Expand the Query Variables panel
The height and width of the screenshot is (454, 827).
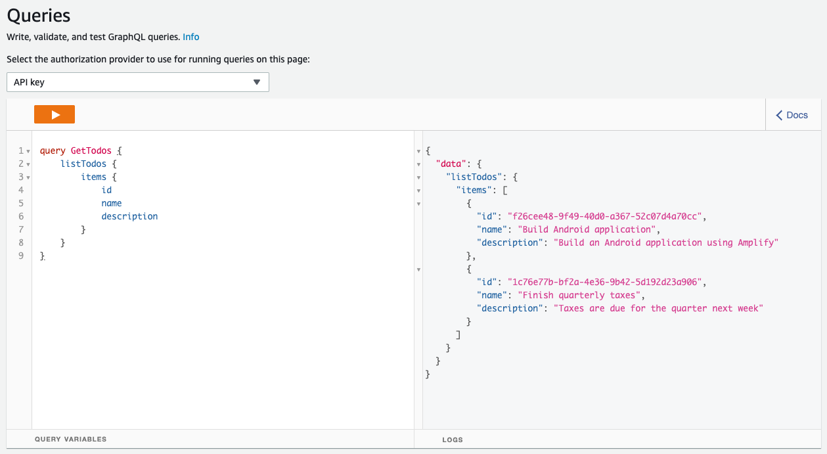point(70,439)
